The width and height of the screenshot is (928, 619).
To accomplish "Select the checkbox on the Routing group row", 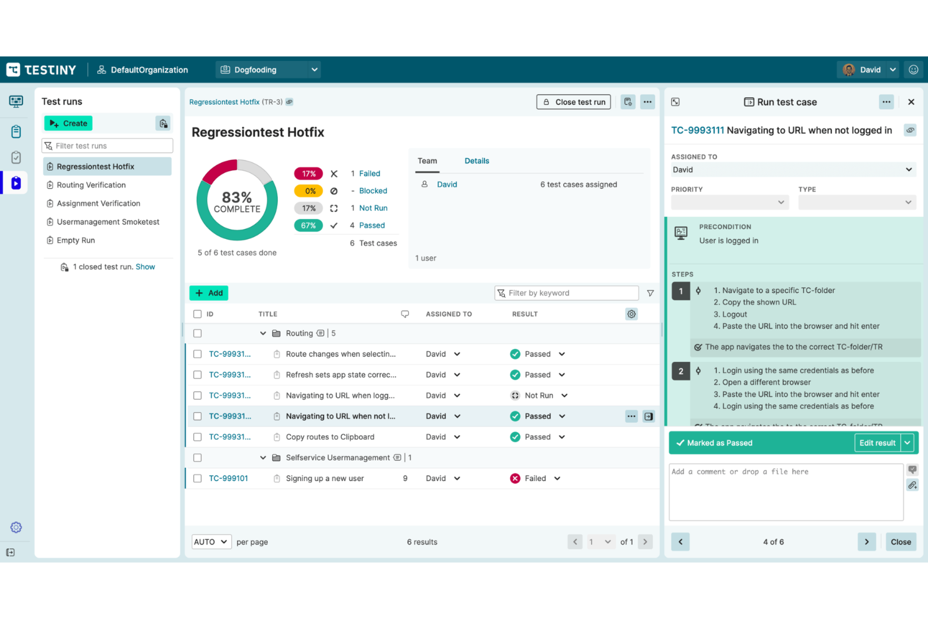I will pyautogui.click(x=198, y=333).
